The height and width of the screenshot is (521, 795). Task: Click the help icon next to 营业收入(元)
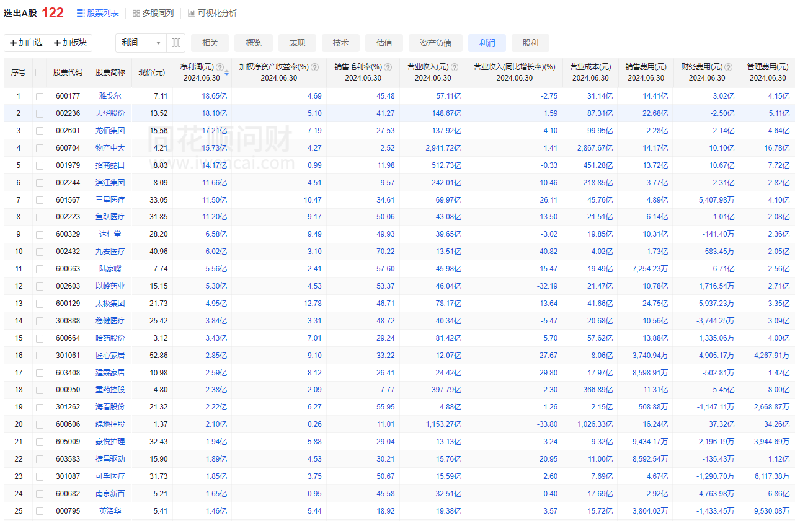click(x=455, y=67)
